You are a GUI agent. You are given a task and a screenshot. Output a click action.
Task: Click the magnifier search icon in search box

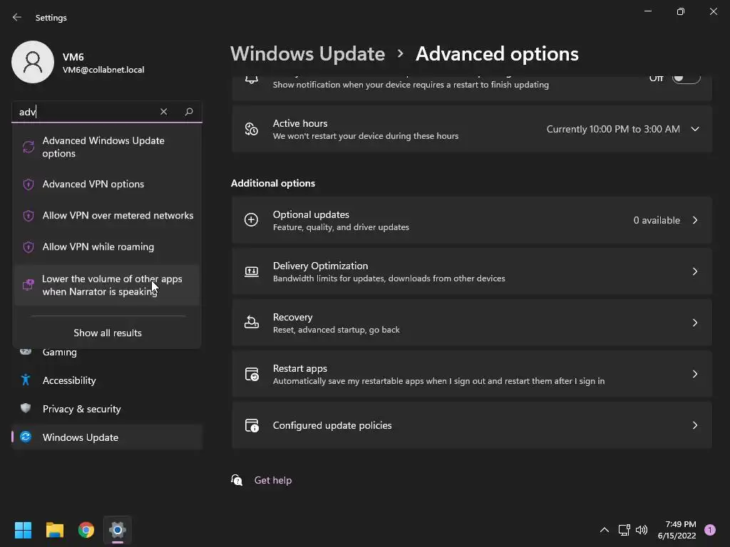(x=188, y=112)
